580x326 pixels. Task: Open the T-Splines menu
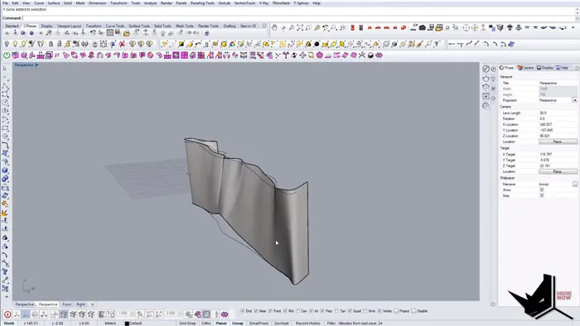(x=301, y=3)
